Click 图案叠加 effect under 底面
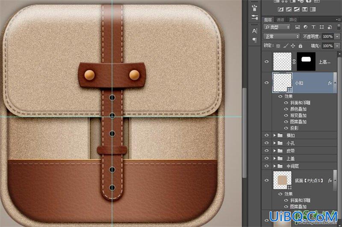The height and width of the screenshot is (227, 342). click(x=298, y=207)
